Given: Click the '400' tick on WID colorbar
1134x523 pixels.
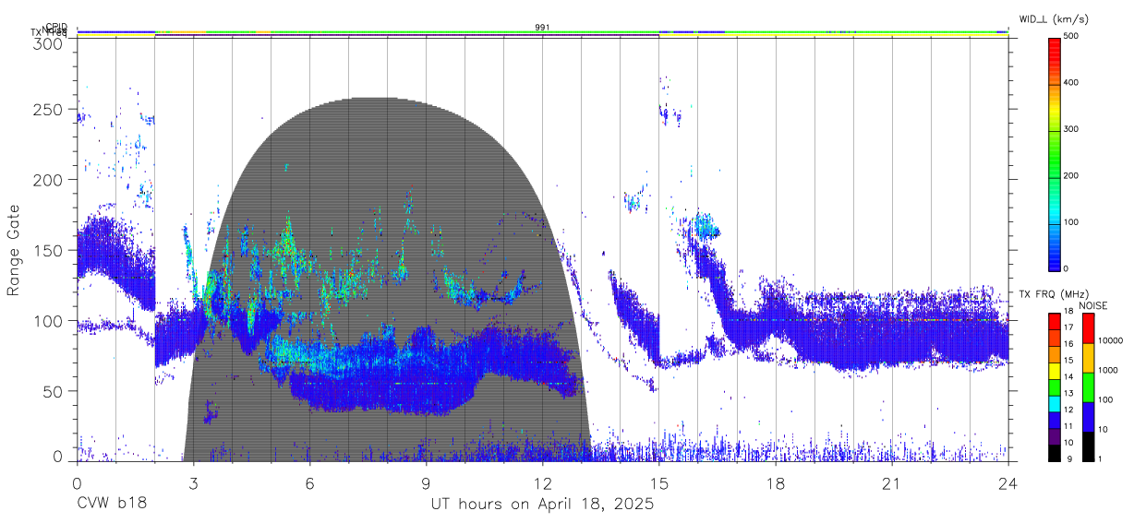Looking at the screenshot, I should point(1072,83).
